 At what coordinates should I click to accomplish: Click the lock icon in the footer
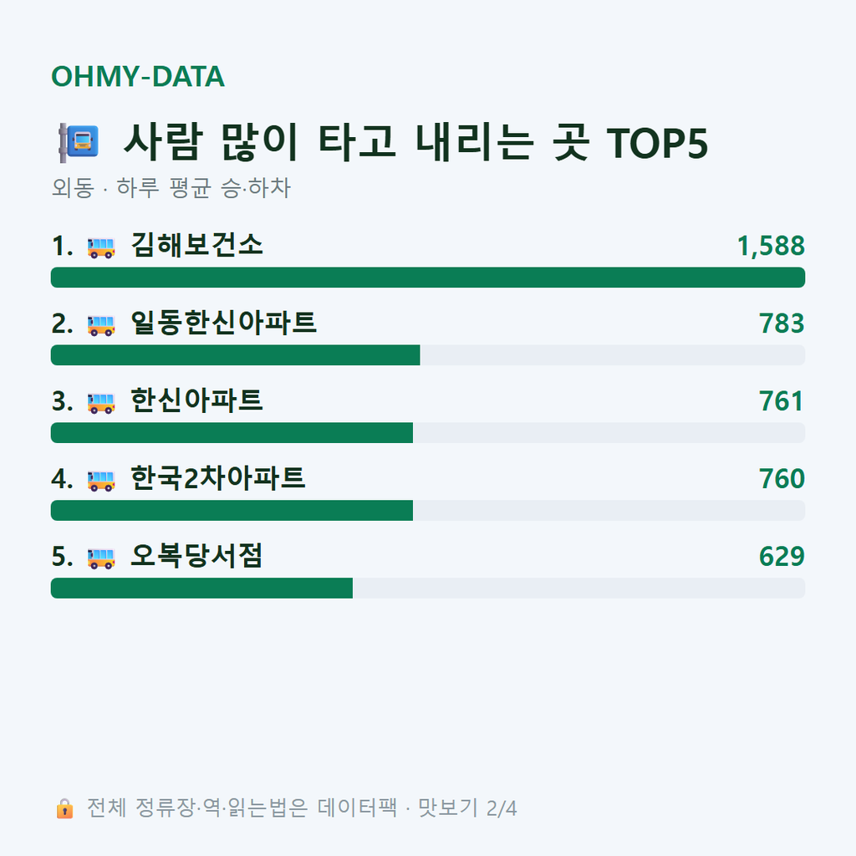64,808
